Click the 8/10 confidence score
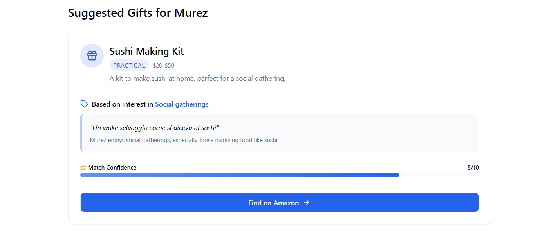 point(473,168)
